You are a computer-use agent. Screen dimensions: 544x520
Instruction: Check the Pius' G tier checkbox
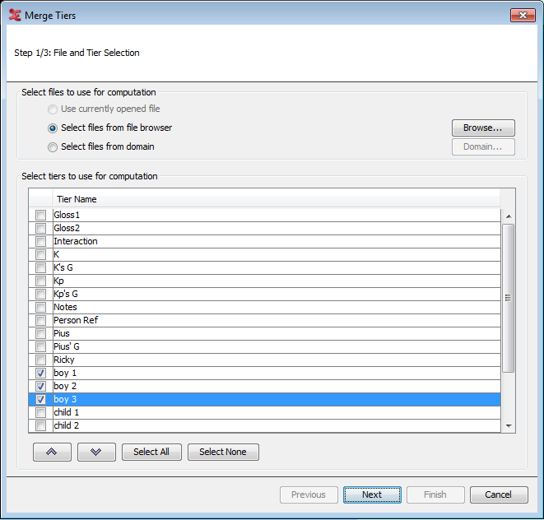coord(40,347)
